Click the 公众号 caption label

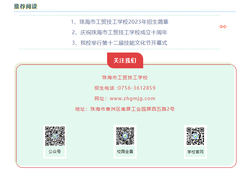55,151
